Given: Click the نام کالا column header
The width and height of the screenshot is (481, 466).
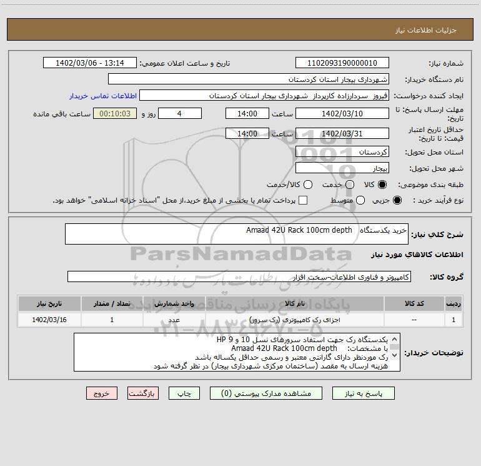Looking at the screenshot, I should [x=294, y=303].
